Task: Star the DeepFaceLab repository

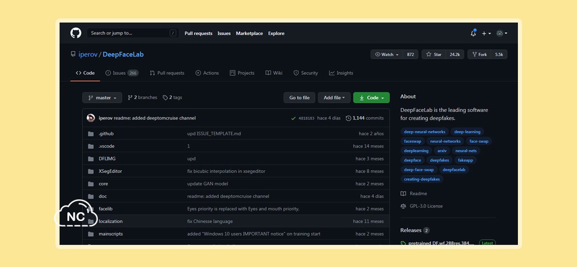Action: (x=433, y=54)
